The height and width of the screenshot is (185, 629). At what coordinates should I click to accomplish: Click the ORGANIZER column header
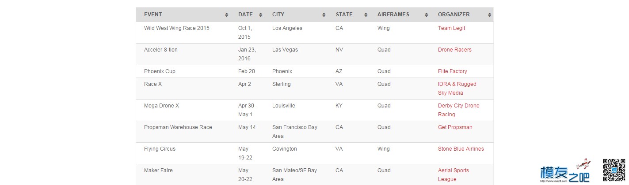[454, 15]
